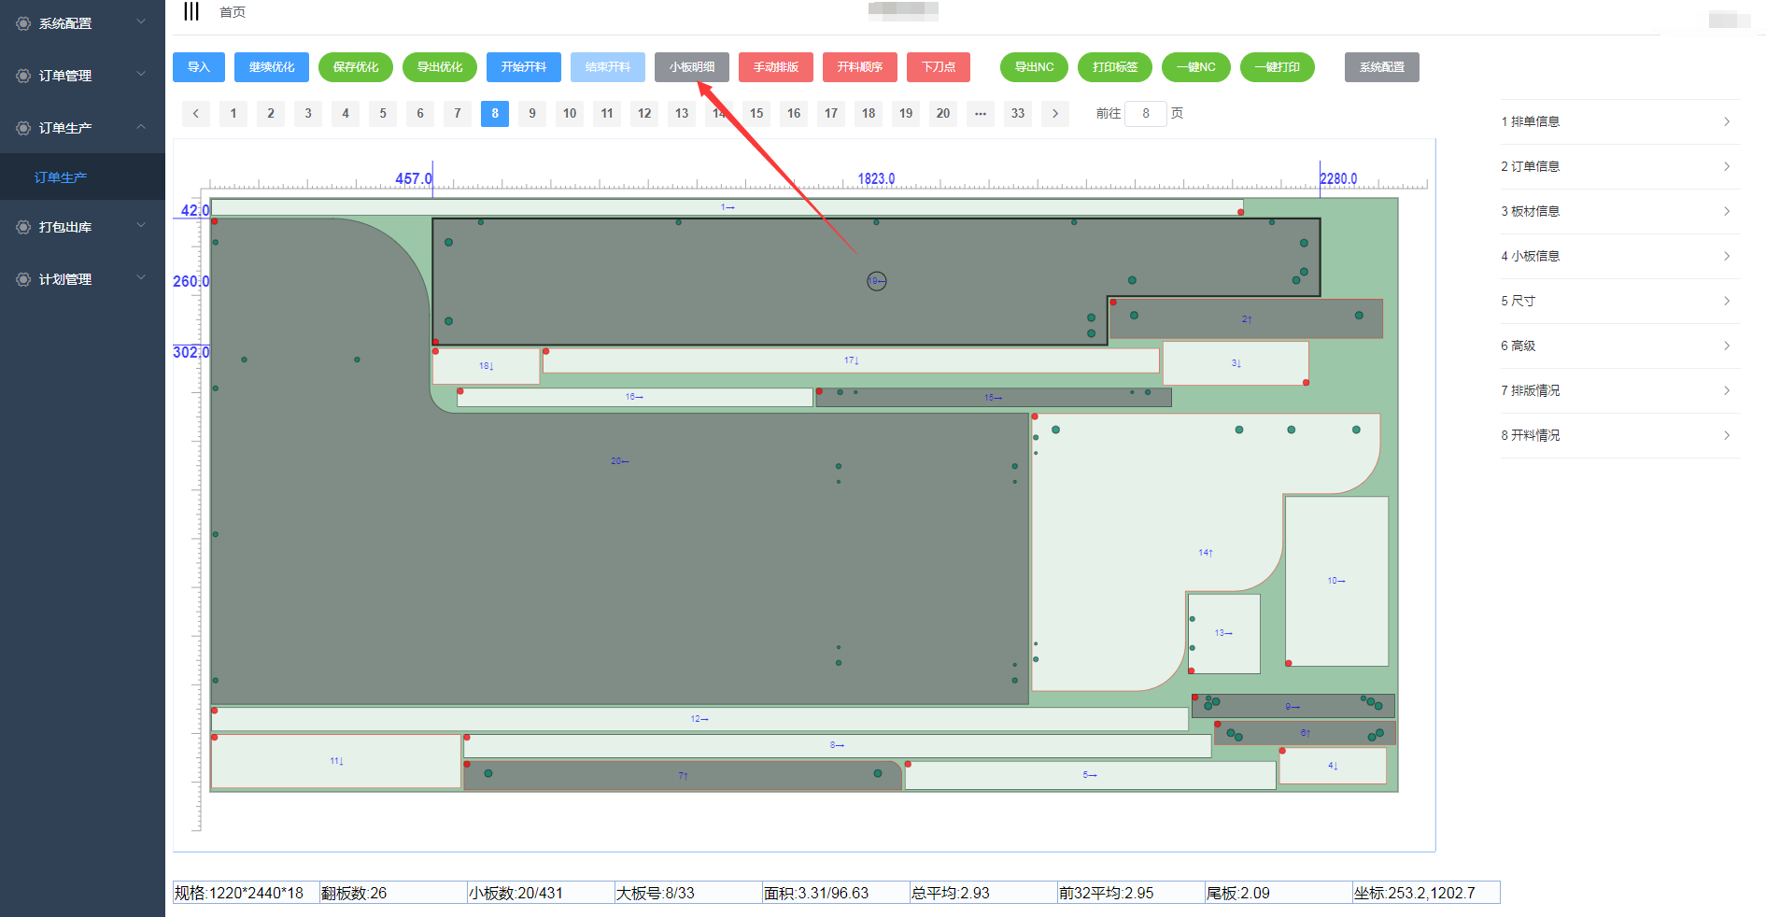The width and height of the screenshot is (1766, 917).
Task: Expand the 排单信息 panel
Action: (x=1619, y=121)
